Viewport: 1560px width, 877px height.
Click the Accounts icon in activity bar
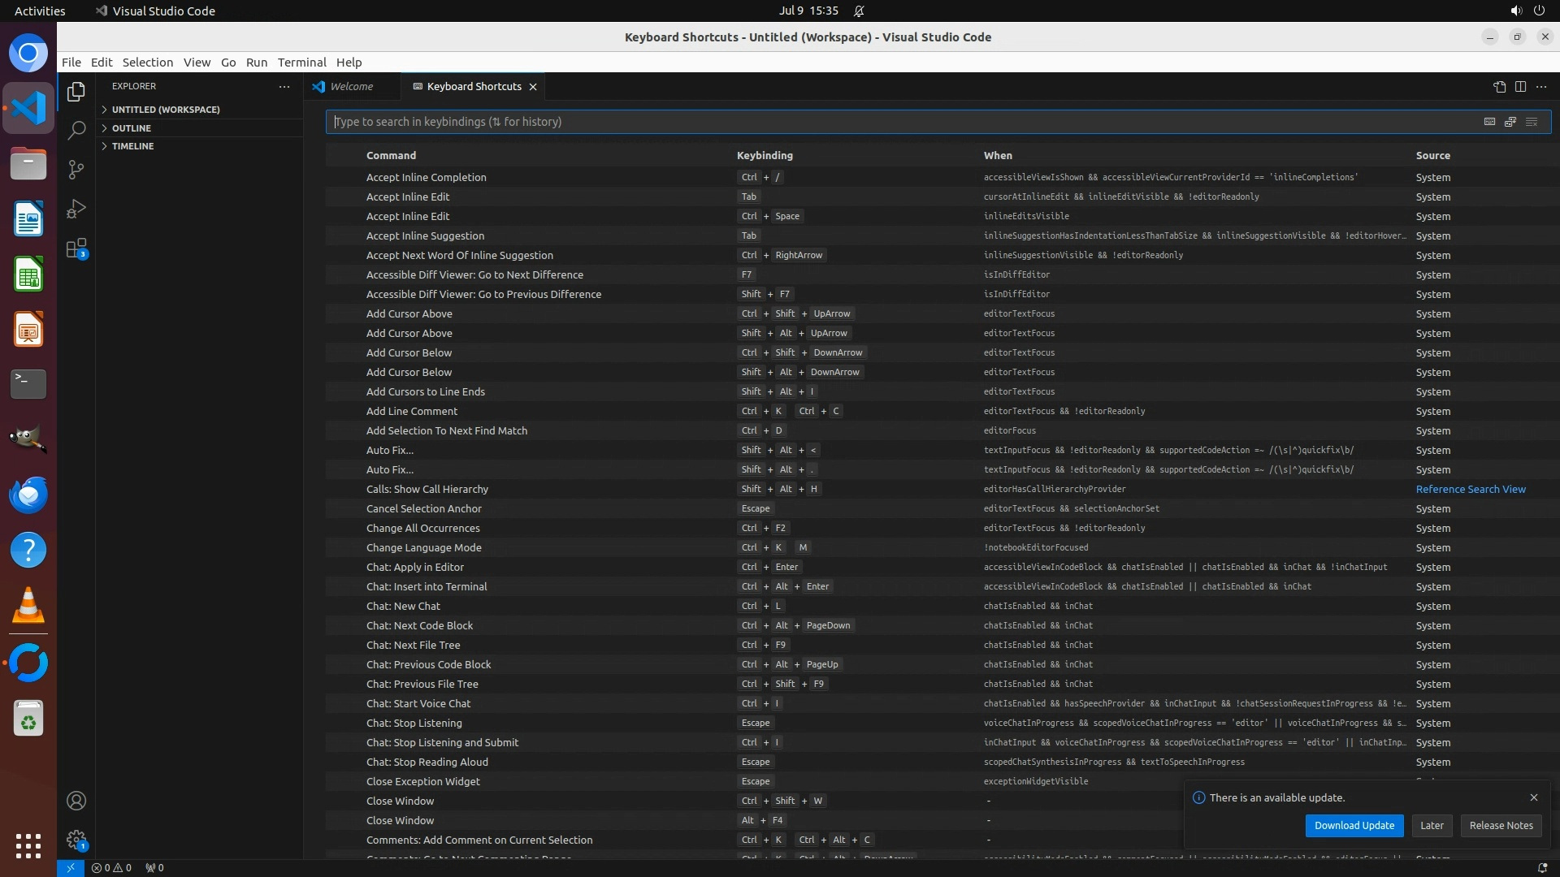click(x=76, y=801)
